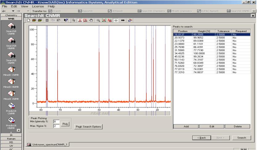Image resolution: width=257 pixels, height=150 pixels.
Task: Expand the IR sidebar section
Action: 11,135
